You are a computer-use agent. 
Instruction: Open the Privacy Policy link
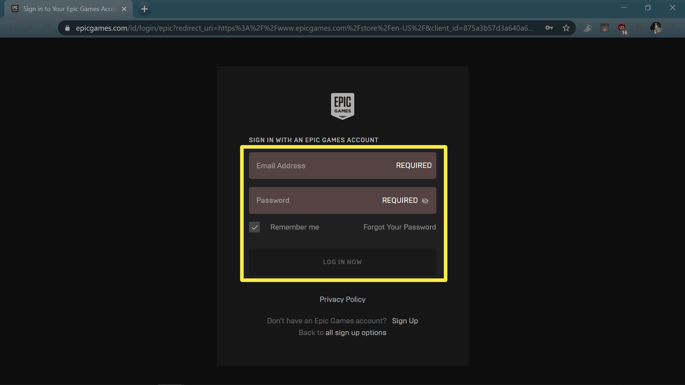(x=342, y=299)
